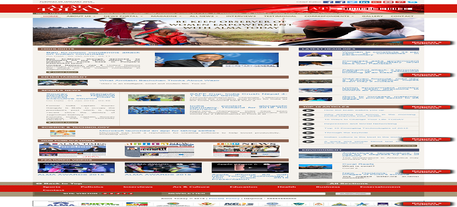Viewport: 457px width, 207px height.
Task: Open INTERVIEWS in the top navigation bar
Action: point(241,16)
